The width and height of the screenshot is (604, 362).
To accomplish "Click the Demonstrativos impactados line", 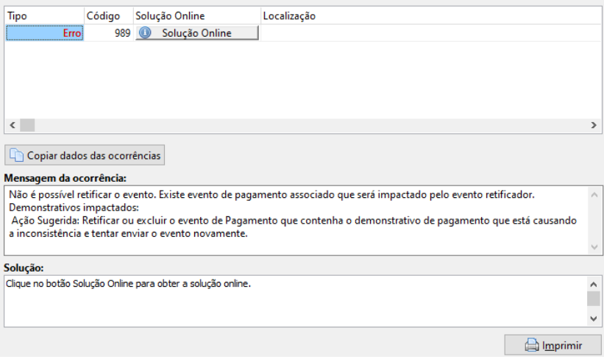I will tap(74, 207).
